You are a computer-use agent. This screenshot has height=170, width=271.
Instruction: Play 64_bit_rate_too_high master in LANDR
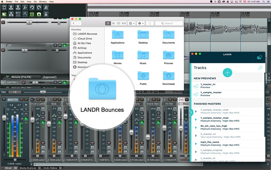196,127
